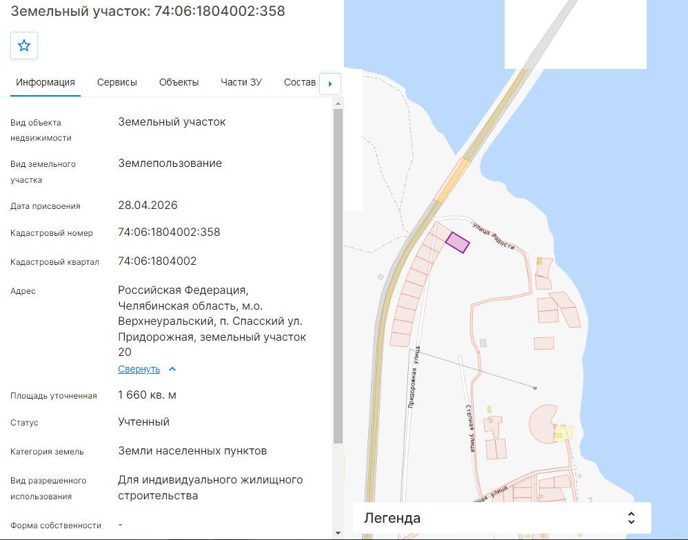
Task: Select the Состав tab
Action: [300, 83]
